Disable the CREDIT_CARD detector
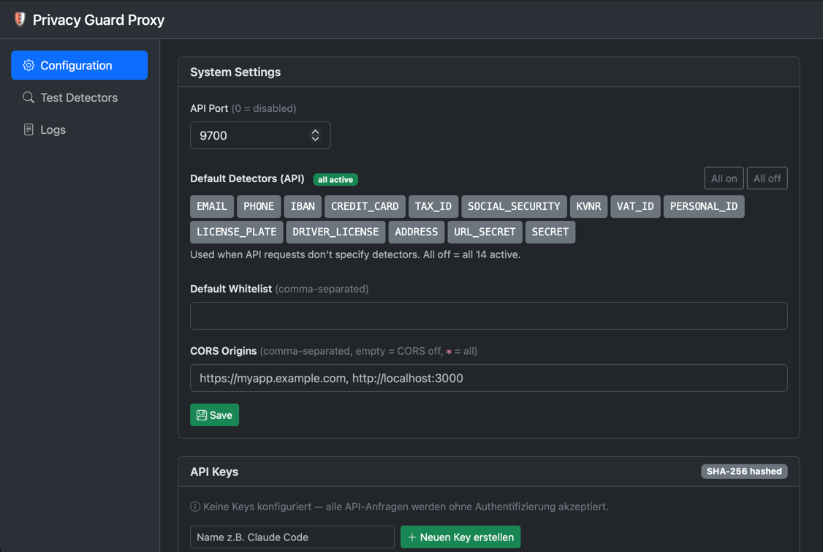Viewport: 823px width, 552px height. pyautogui.click(x=365, y=206)
